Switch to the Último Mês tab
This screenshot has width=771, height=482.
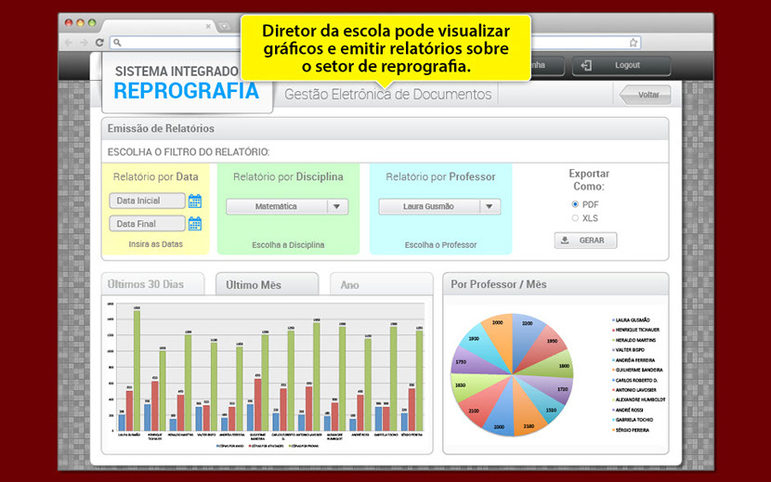click(267, 285)
